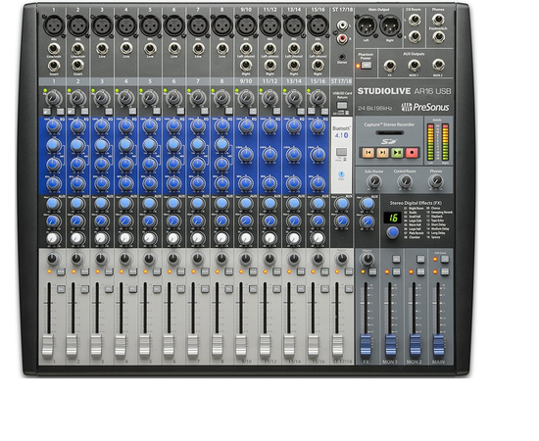Tap the Bluetooth Pair button
This screenshot has height=441, width=539.
[x=341, y=174]
